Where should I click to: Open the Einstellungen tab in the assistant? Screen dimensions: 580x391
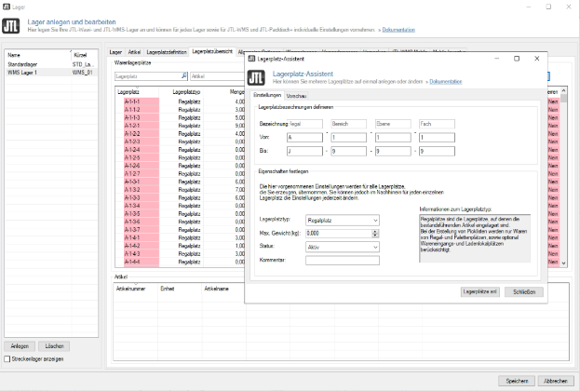click(267, 95)
